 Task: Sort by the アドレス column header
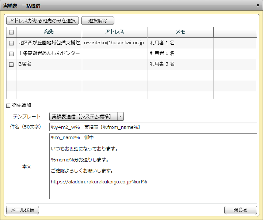[x=115, y=32]
